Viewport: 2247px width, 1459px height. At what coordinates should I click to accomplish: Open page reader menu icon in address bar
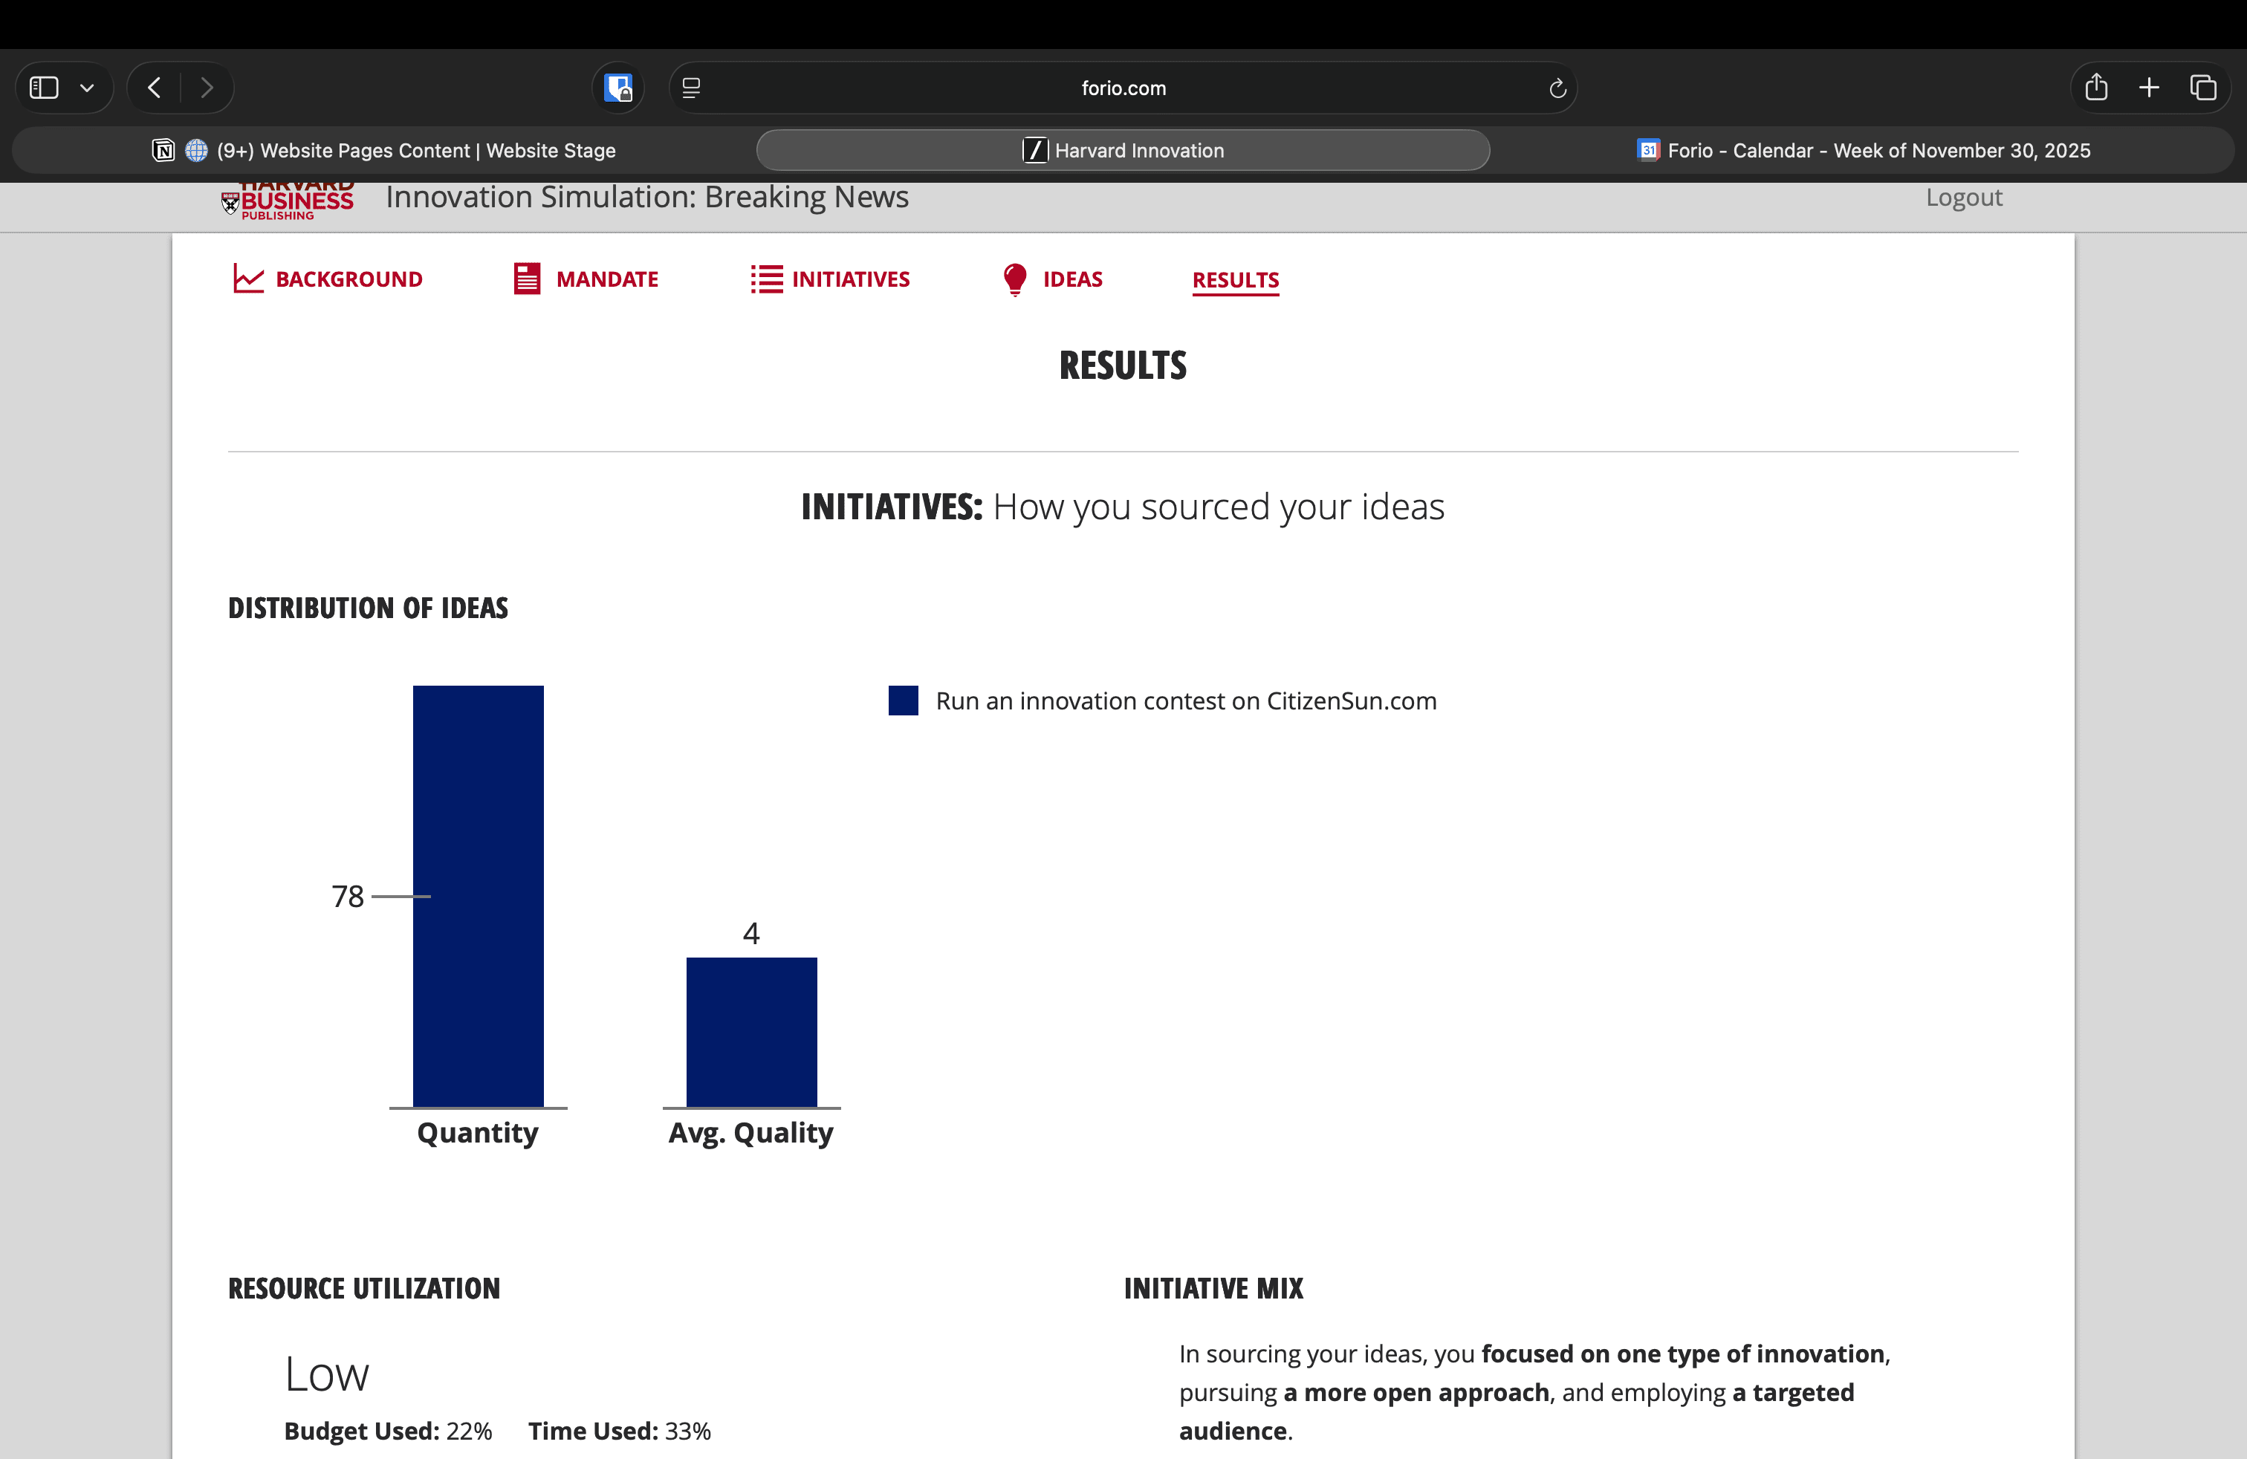coord(691,88)
